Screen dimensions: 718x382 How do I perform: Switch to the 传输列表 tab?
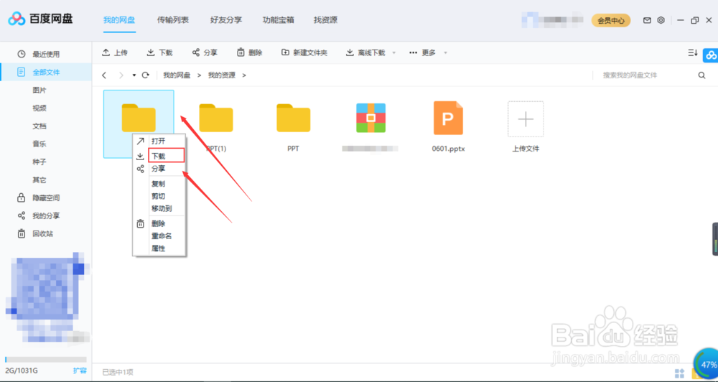[172, 20]
